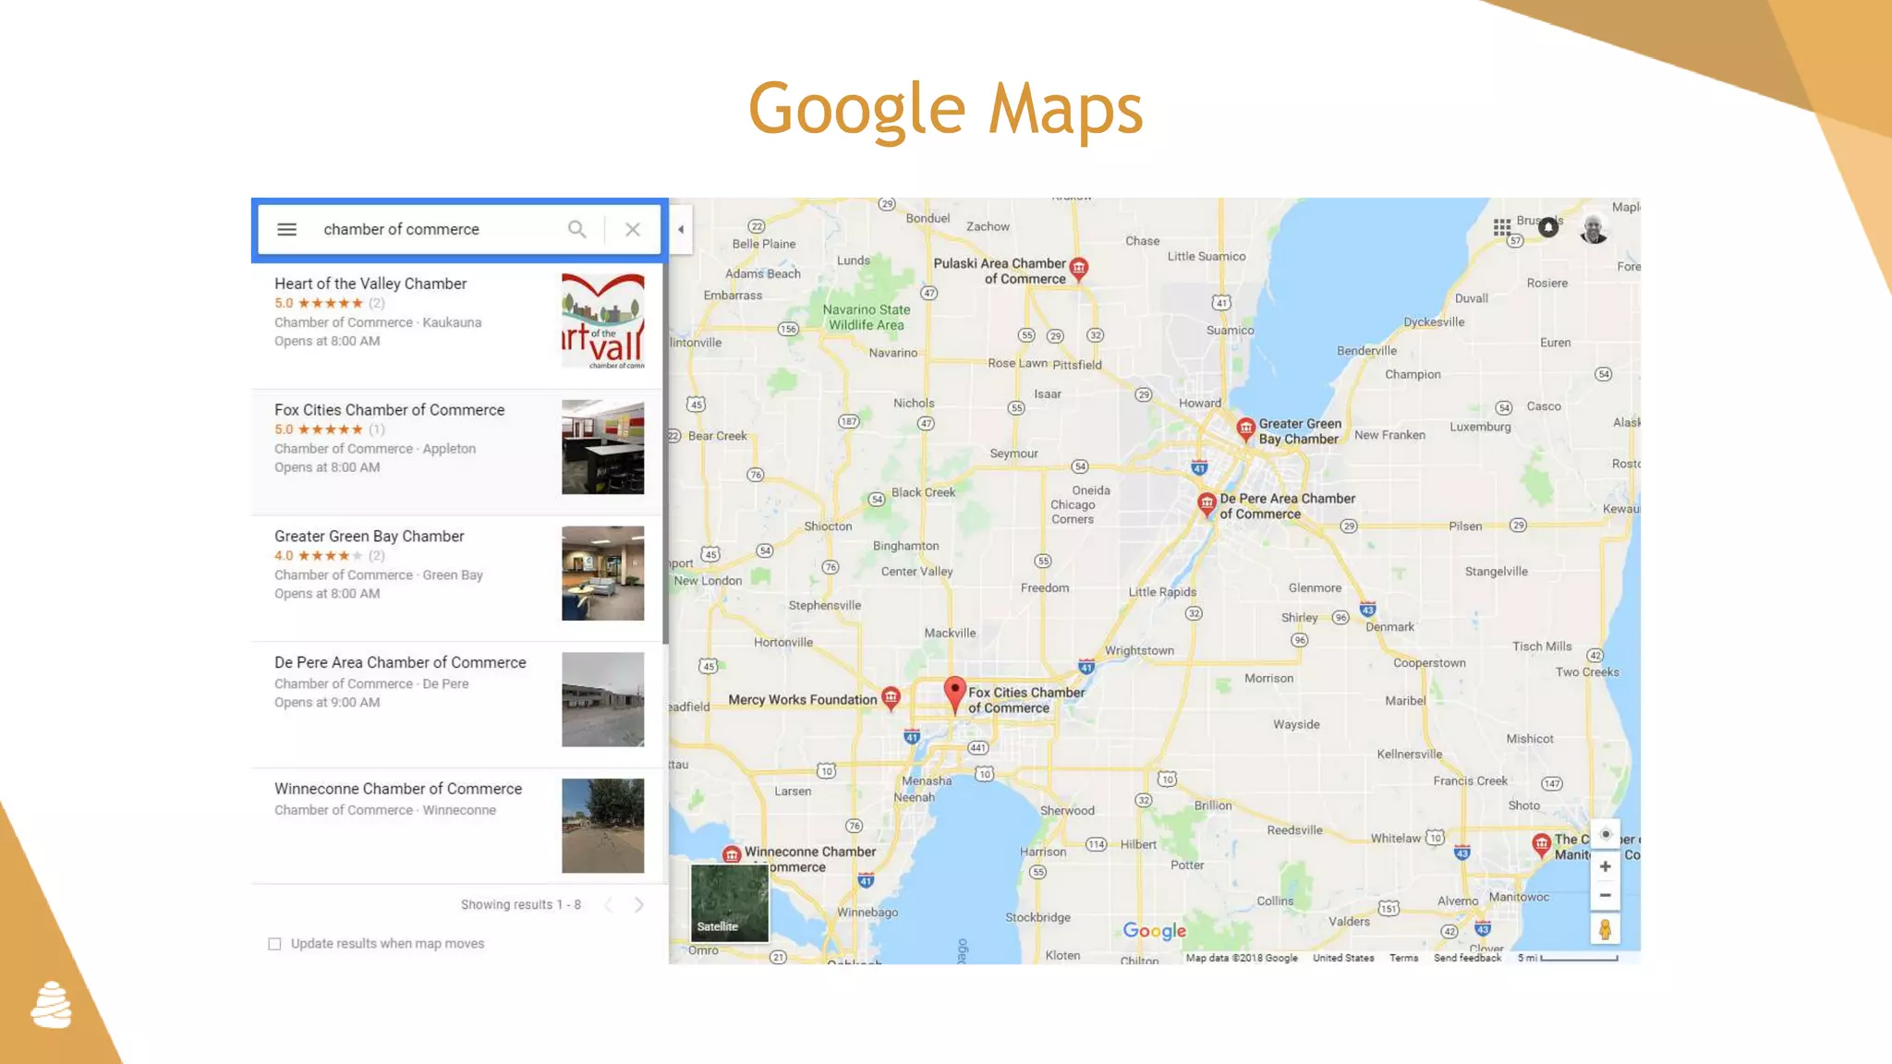Click Heart of the Valley logo thumbnail

[x=603, y=320]
